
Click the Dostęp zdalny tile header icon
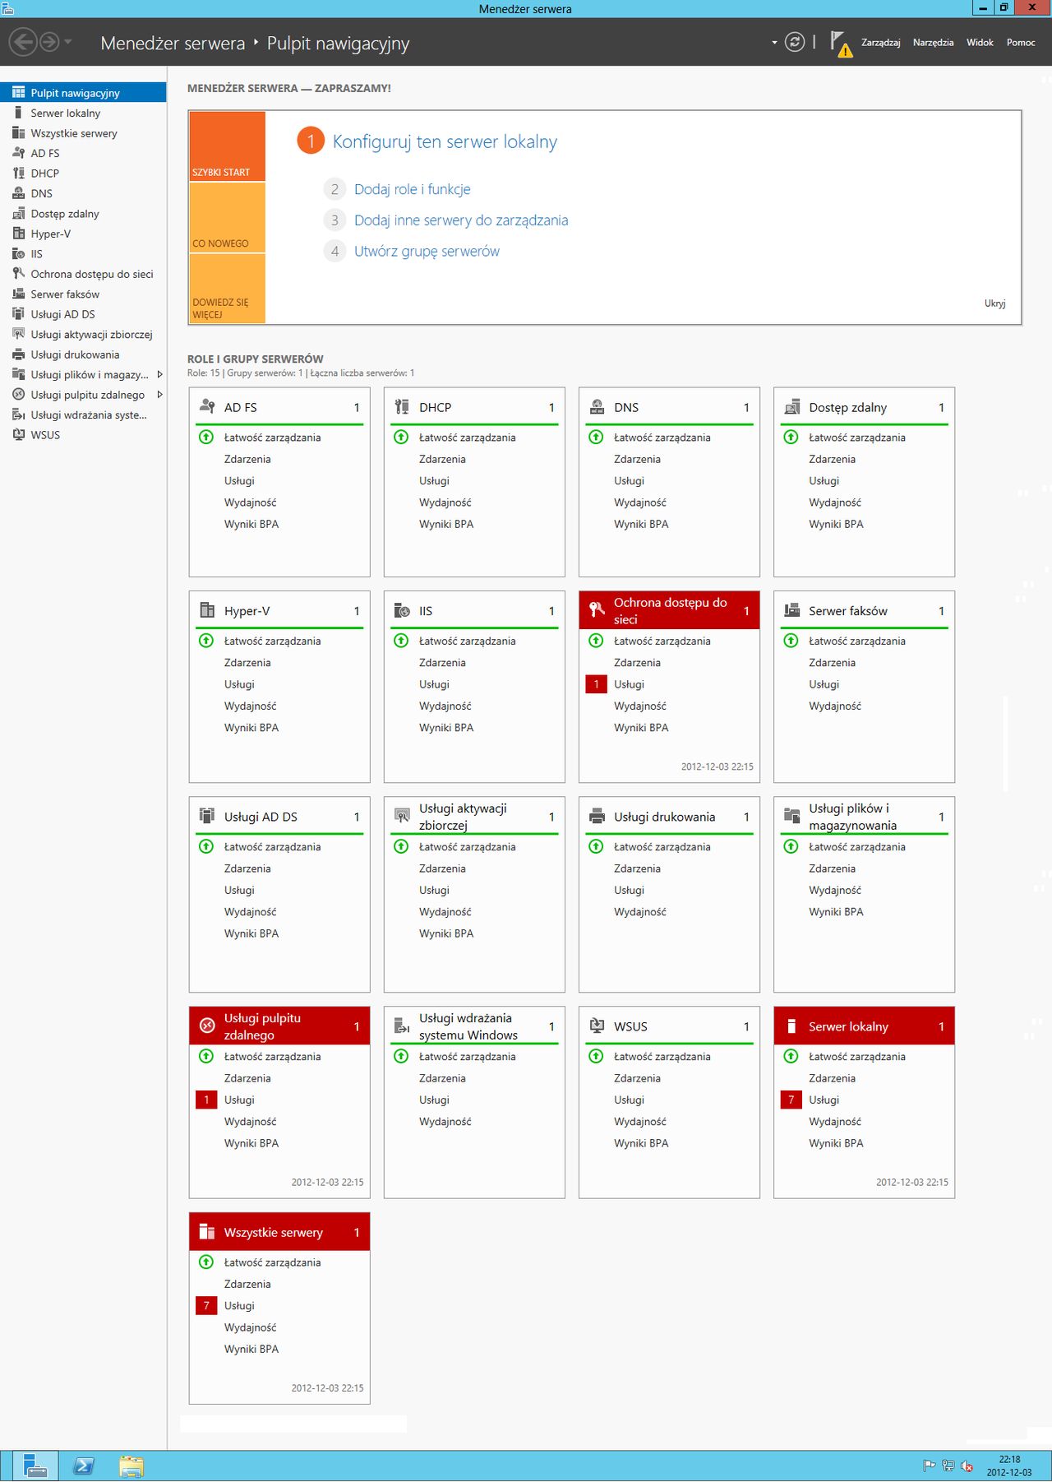tap(792, 407)
